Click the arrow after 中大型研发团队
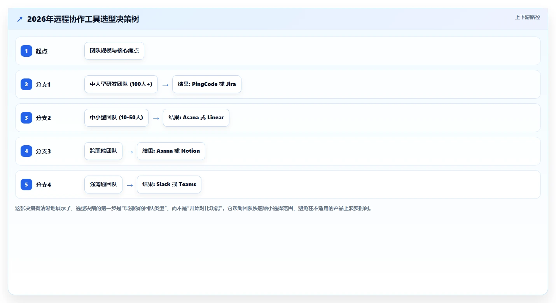 pyautogui.click(x=165, y=85)
